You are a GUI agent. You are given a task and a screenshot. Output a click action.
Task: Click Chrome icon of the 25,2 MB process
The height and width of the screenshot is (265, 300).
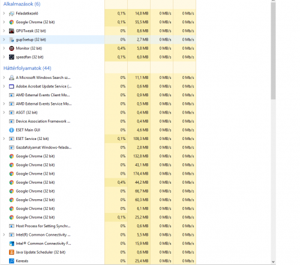(11, 217)
